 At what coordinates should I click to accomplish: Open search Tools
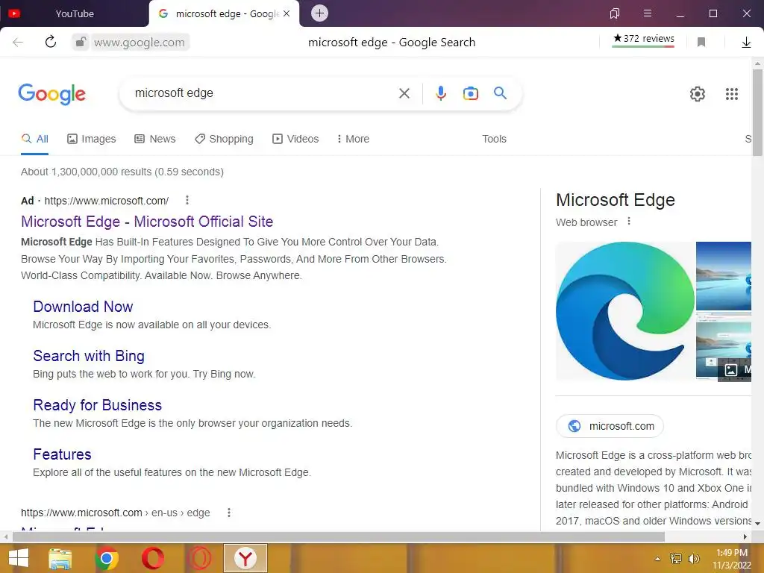point(494,139)
